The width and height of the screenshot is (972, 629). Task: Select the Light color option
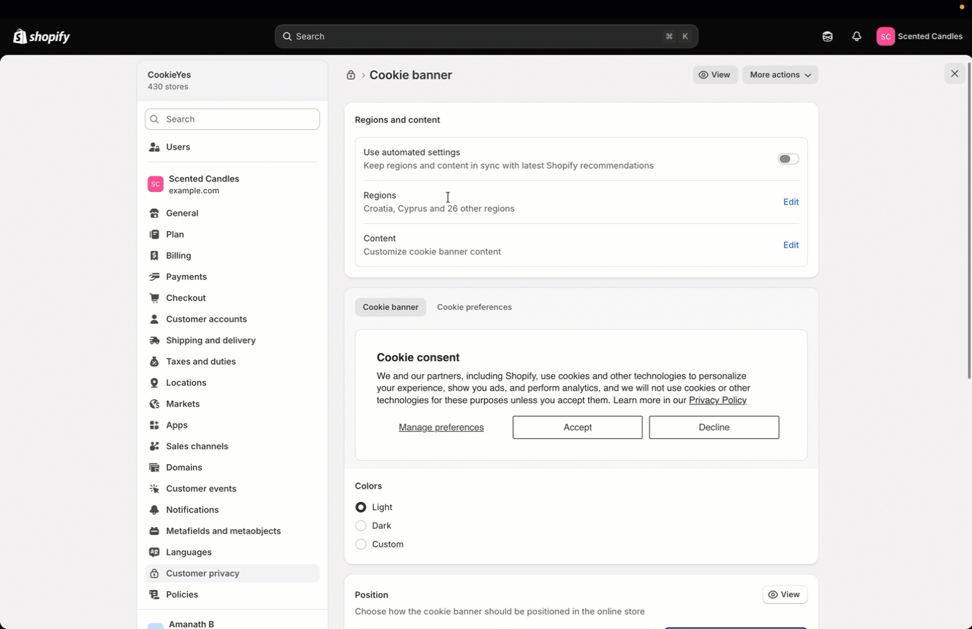[361, 507]
